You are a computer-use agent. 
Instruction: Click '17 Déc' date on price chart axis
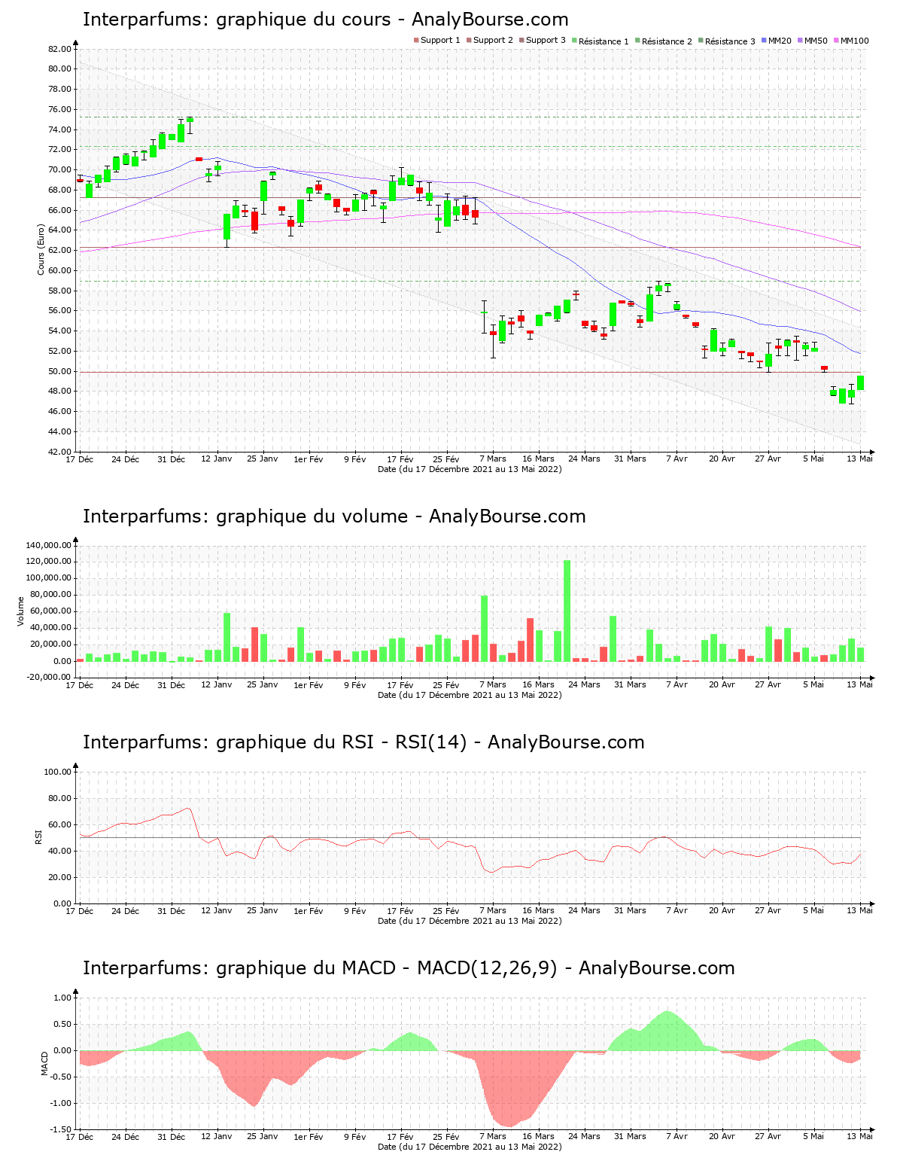[80, 459]
